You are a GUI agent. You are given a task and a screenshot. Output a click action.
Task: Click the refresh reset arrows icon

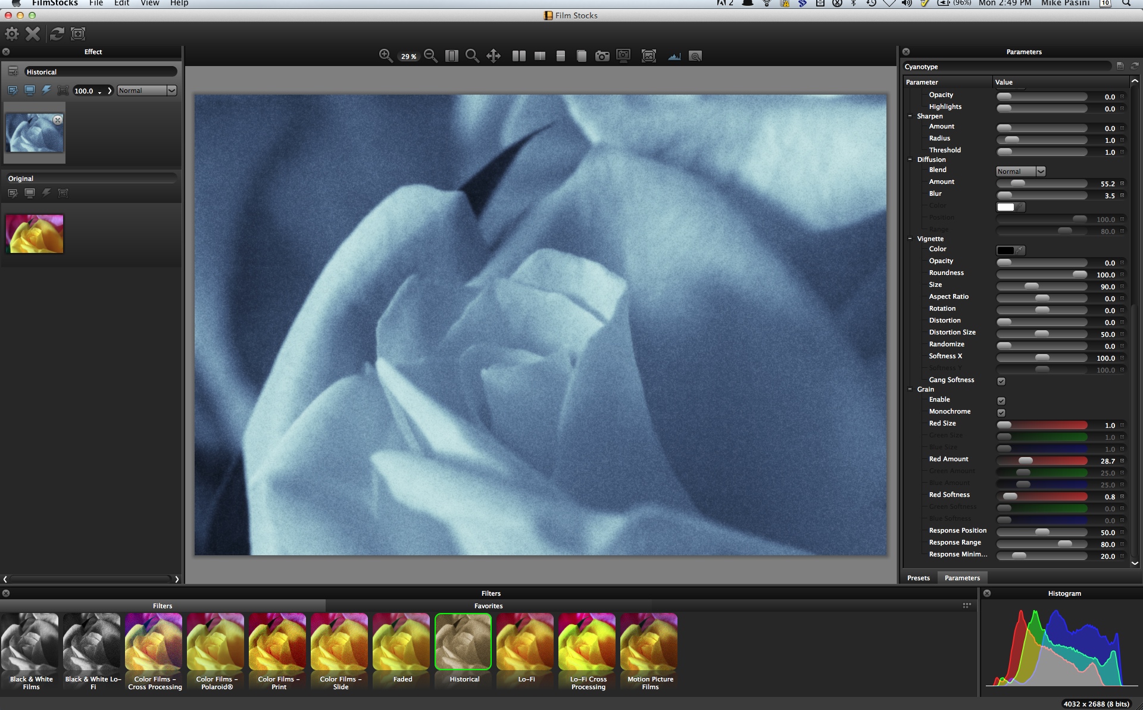(57, 34)
